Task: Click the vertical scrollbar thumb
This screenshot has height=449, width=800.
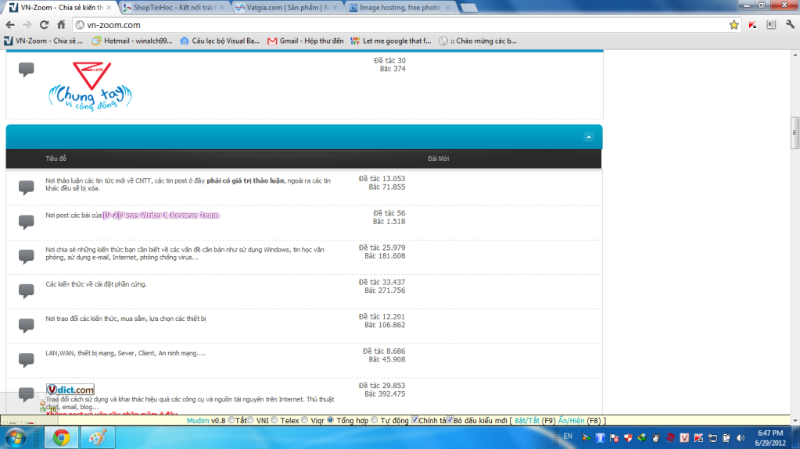Action: pyautogui.click(x=795, y=133)
